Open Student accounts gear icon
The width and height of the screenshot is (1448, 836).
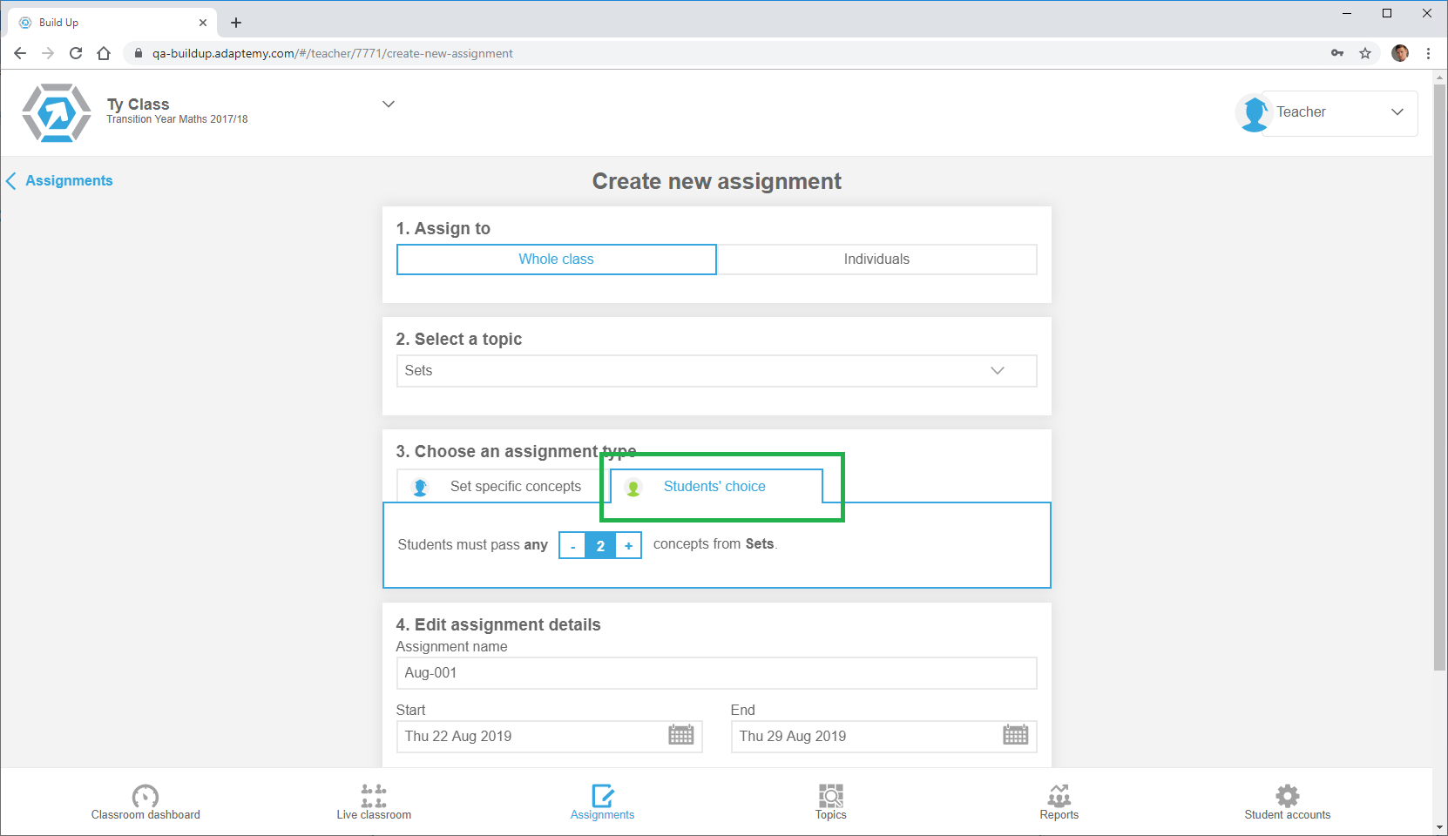(1287, 796)
